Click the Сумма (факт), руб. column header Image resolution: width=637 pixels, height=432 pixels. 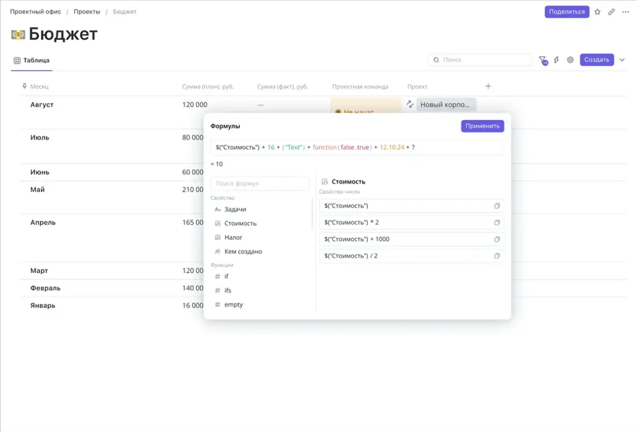282,87
